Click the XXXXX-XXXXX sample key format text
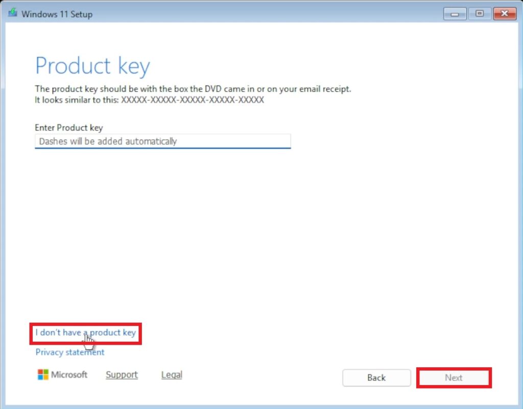 coord(193,100)
